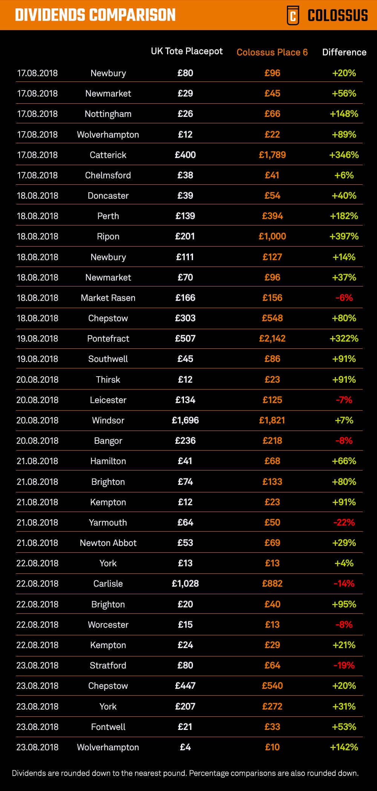Select the +397% Ripon difference value
This screenshot has height=791, width=377.
(x=344, y=236)
